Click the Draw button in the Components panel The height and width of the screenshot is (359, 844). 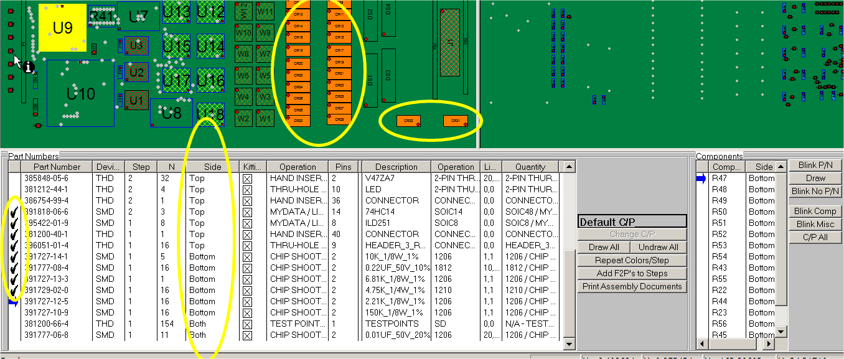click(815, 178)
